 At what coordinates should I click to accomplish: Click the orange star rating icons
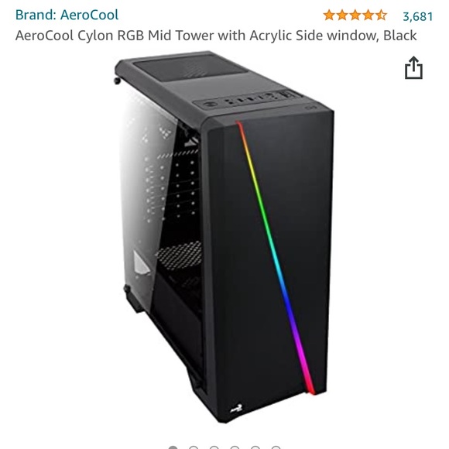coord(355,15)
